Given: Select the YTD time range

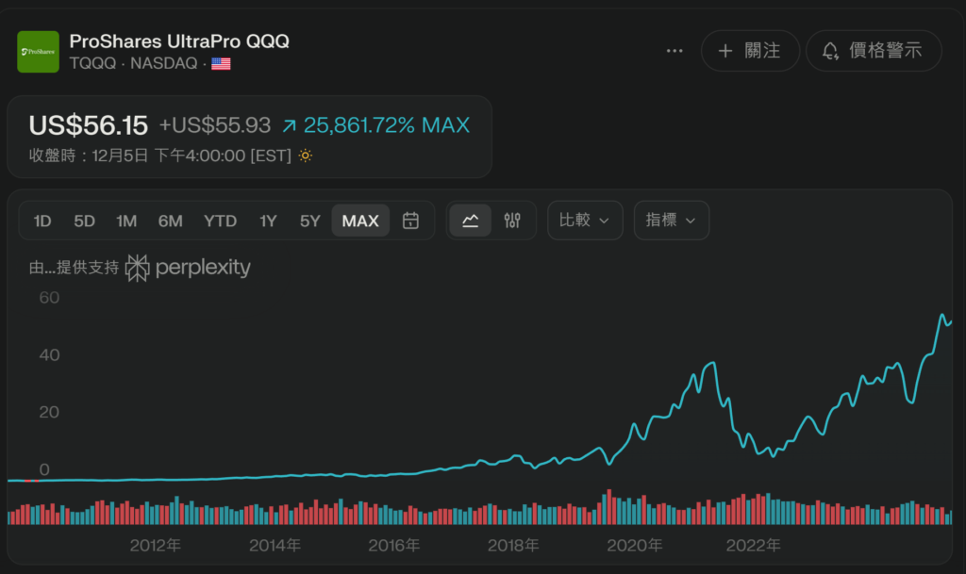Looking at the screenshot, I should [220, 221].
